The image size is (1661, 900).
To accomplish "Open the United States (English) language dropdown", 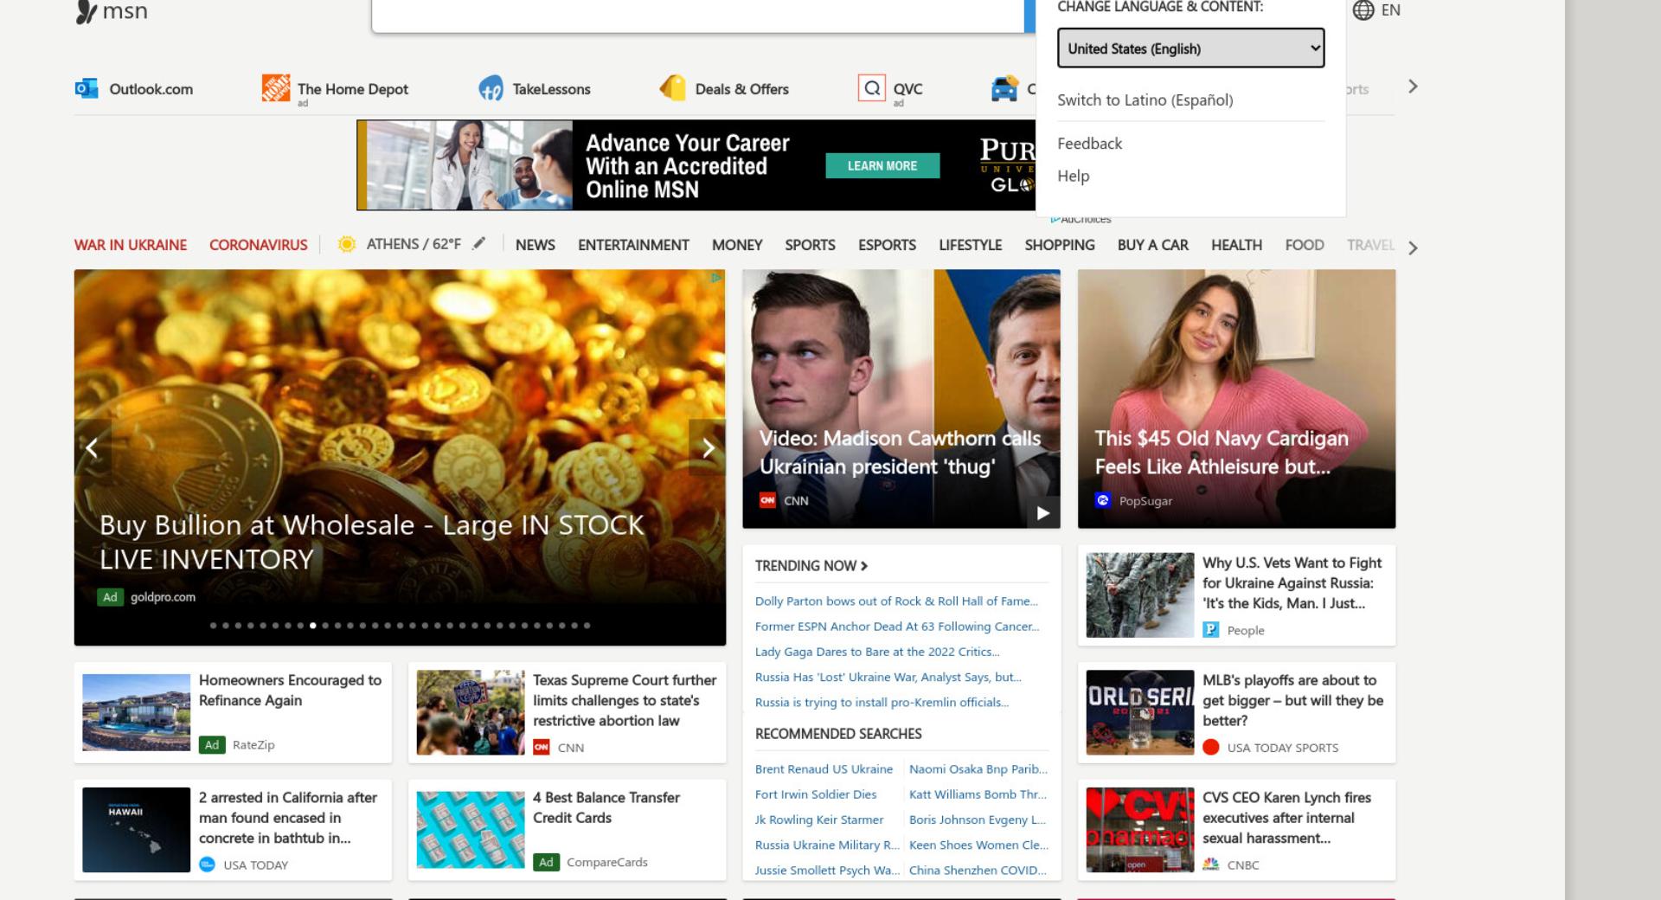I will (1190, 48).
